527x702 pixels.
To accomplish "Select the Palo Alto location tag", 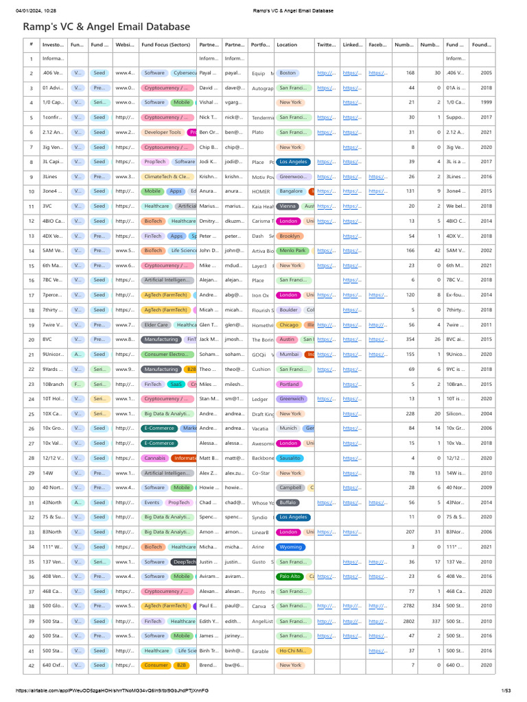I will point(290,577).
